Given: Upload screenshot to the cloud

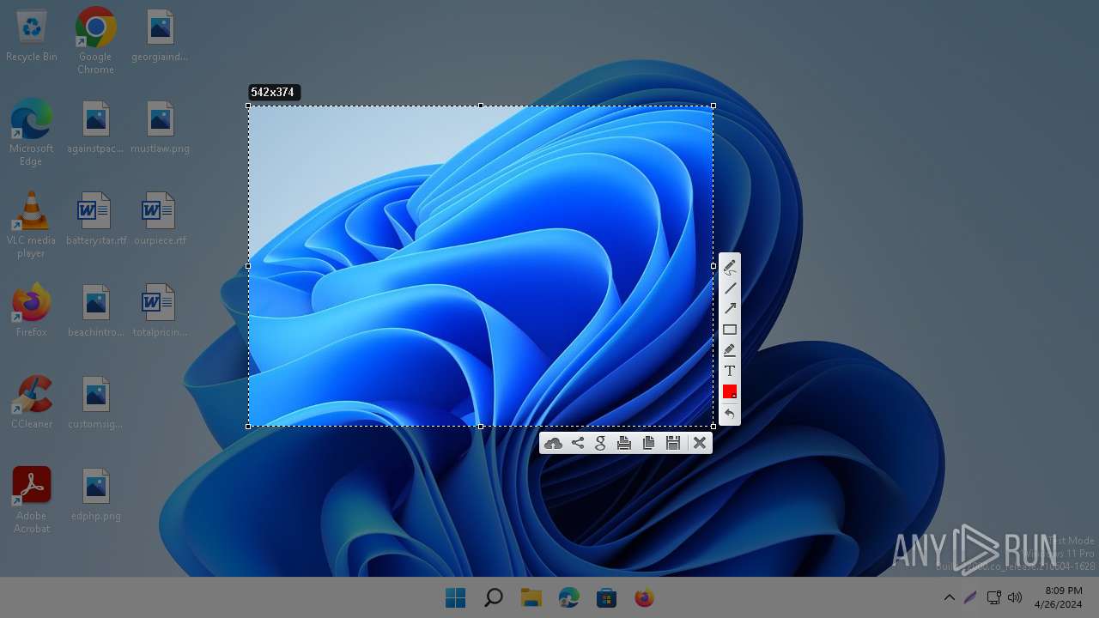Looking at the screenshot, I should click(x=554, y=443).
